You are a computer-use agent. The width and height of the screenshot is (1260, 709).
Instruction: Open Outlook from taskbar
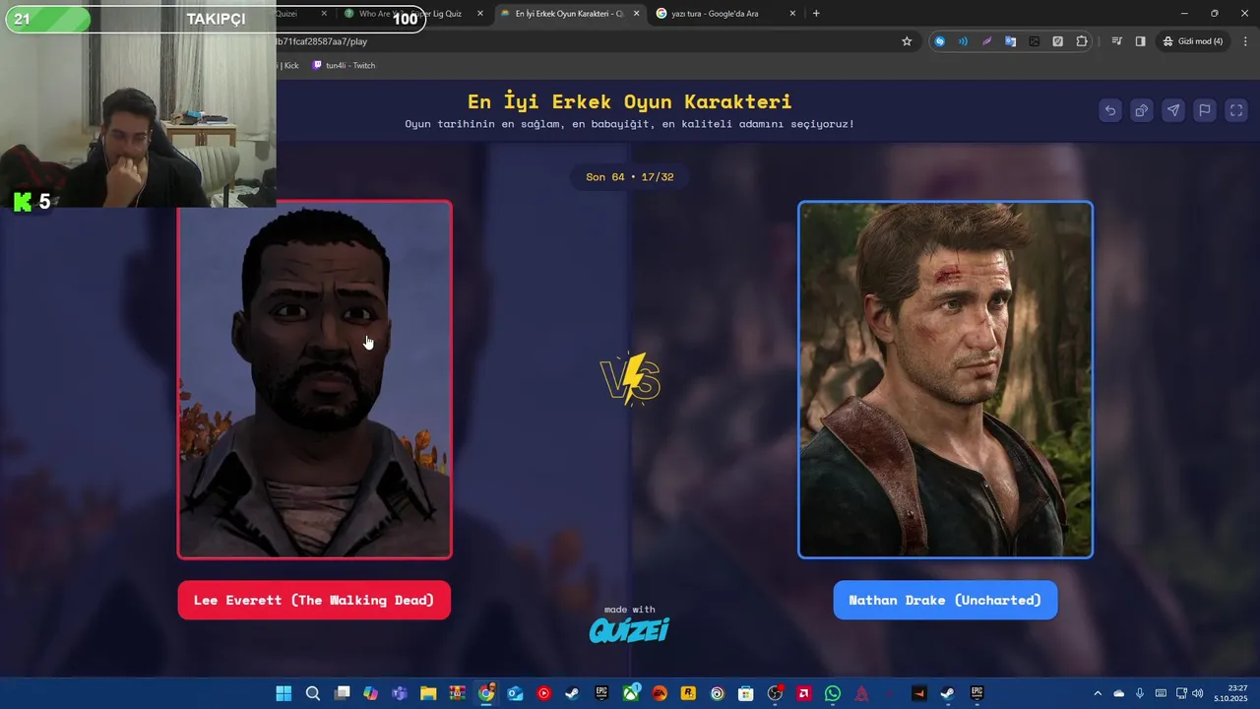(515, 693)
